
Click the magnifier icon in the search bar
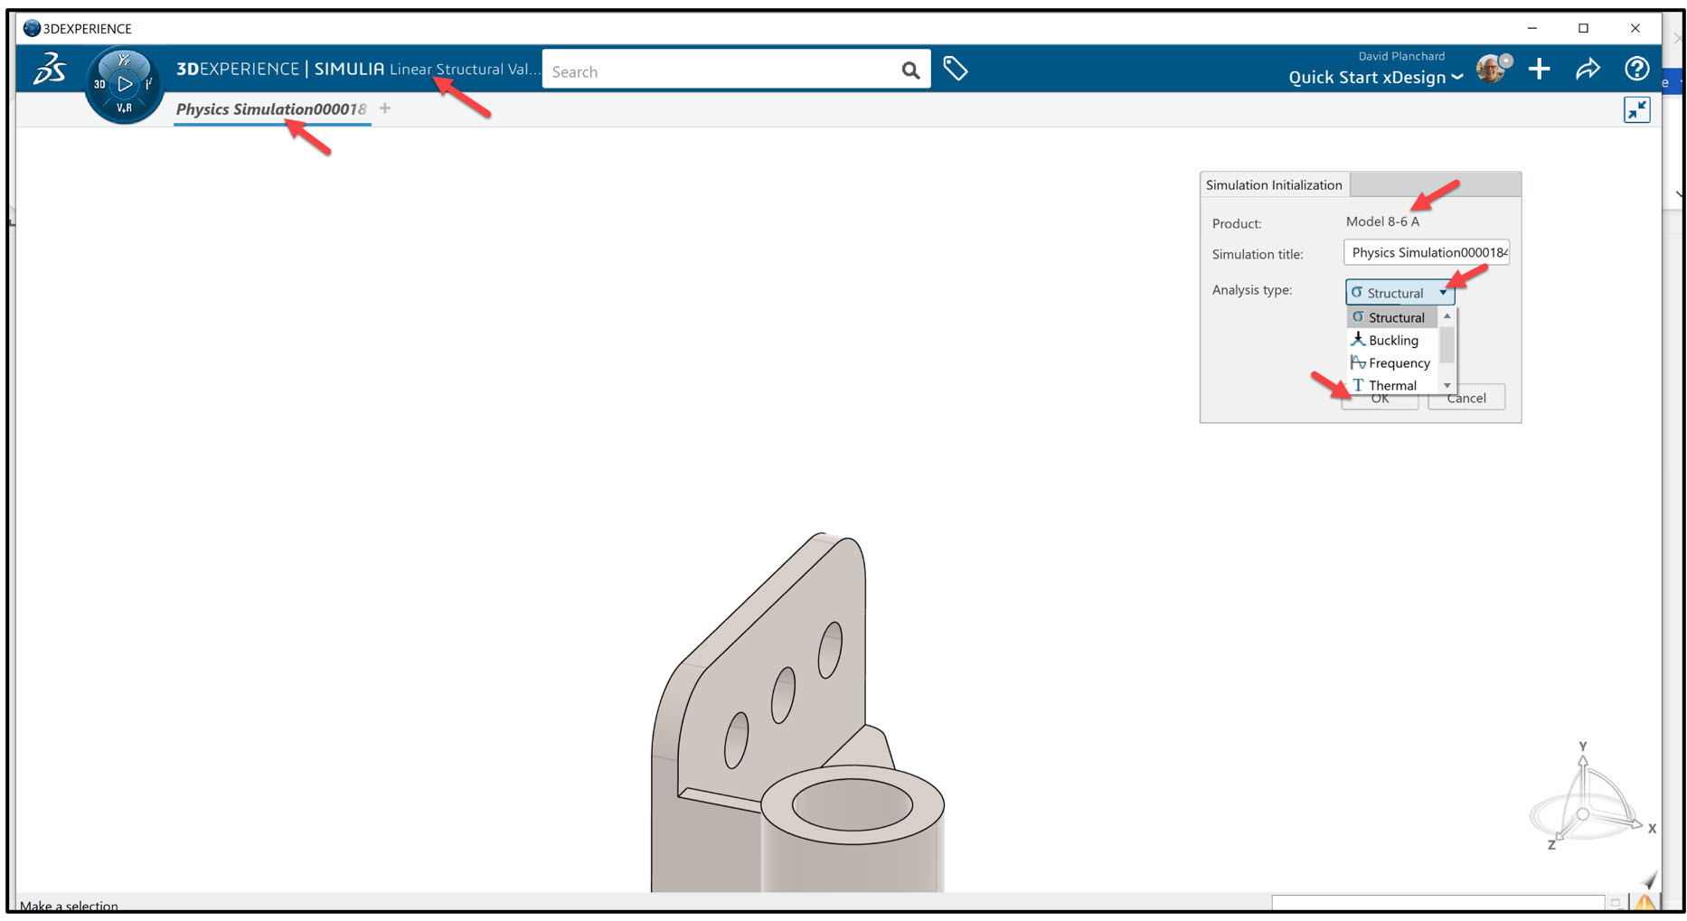[909, 70]
